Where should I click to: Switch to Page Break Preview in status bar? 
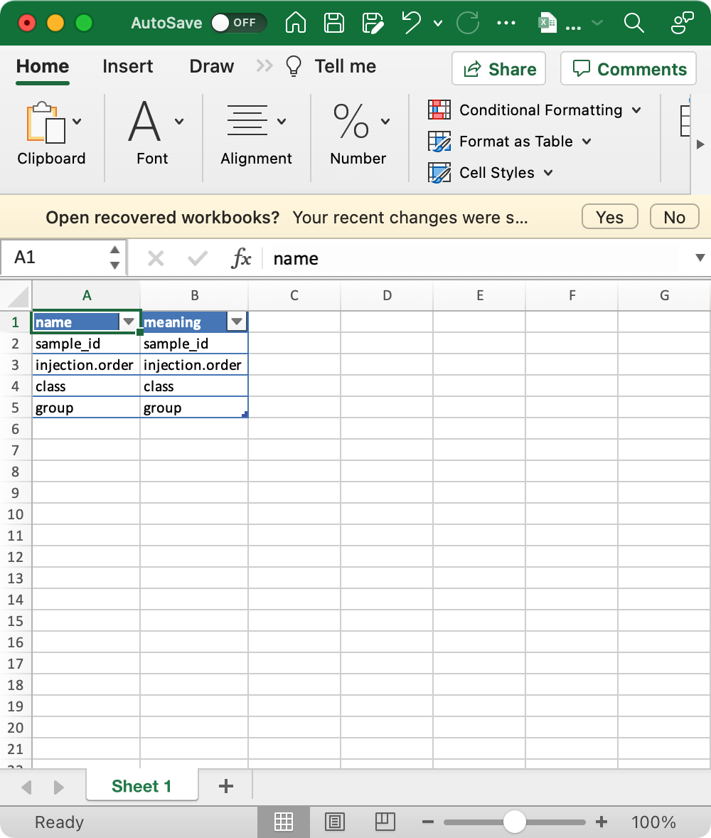385,822
